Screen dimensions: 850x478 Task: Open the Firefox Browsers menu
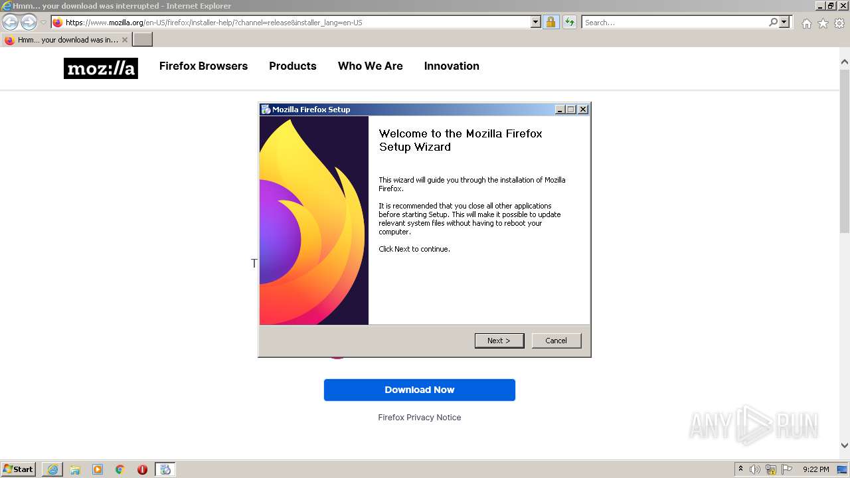pos(203,66)
